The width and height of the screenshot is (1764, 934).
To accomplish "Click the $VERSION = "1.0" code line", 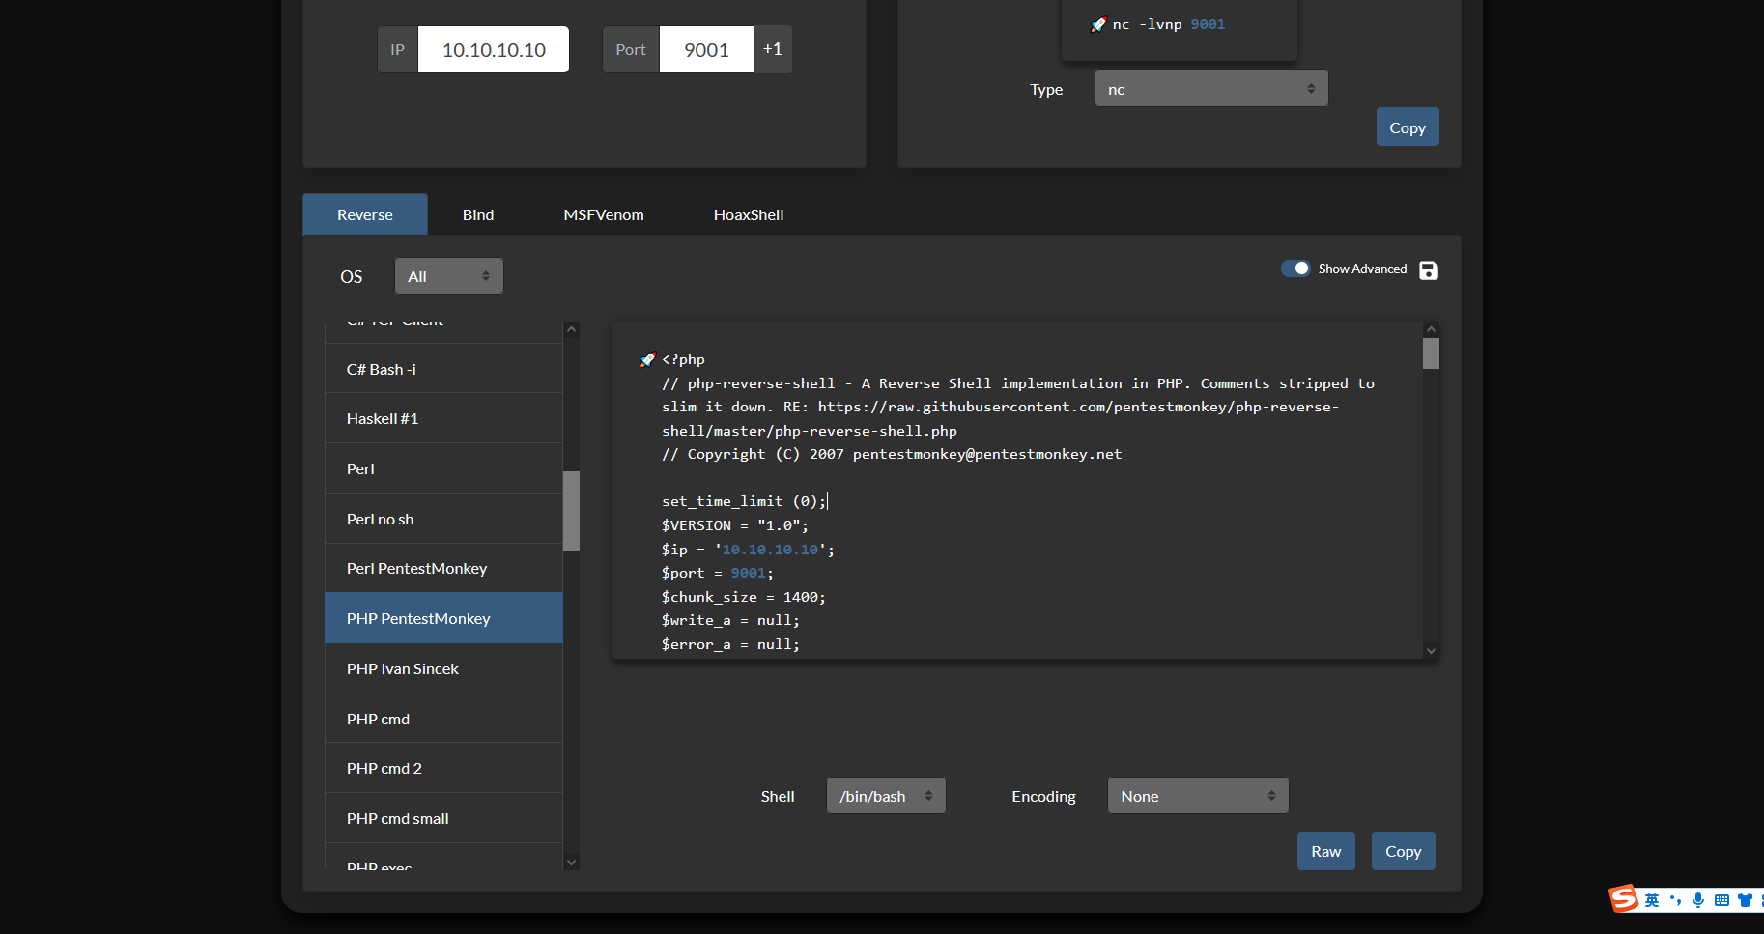I will click(735, 525).
